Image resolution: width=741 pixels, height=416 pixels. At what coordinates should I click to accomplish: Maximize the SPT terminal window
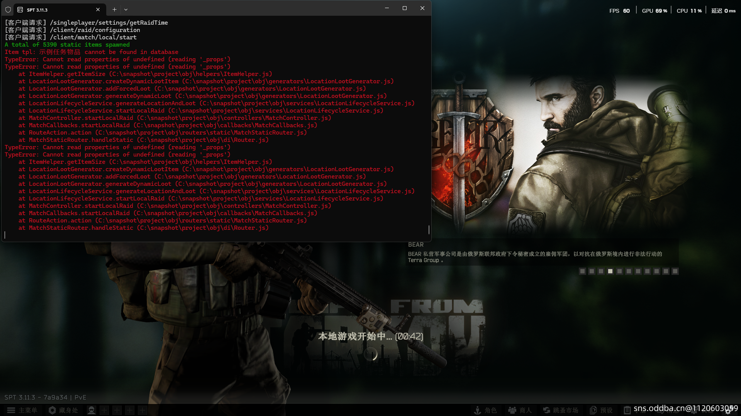(404, 8)
